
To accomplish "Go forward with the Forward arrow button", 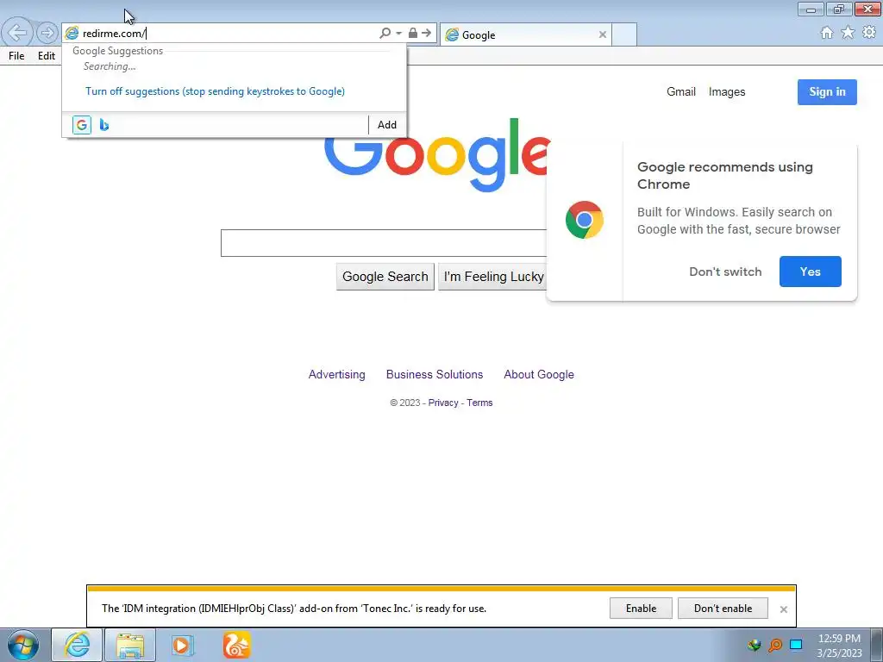I will tap(47, 33).
